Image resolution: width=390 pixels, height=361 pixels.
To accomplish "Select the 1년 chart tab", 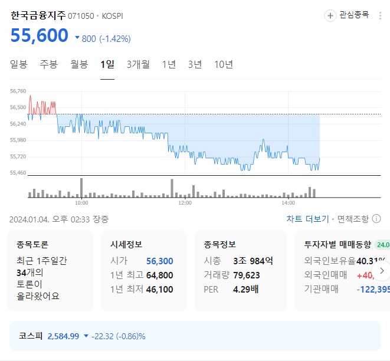I will tap(169, 64).
